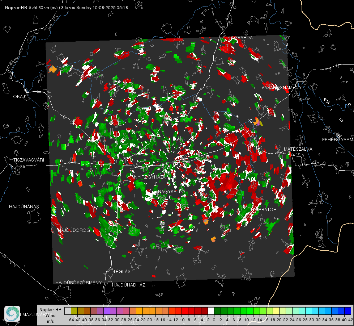
Task: Click road number 36 near Tiszavasvári
Action: (22, 167)
